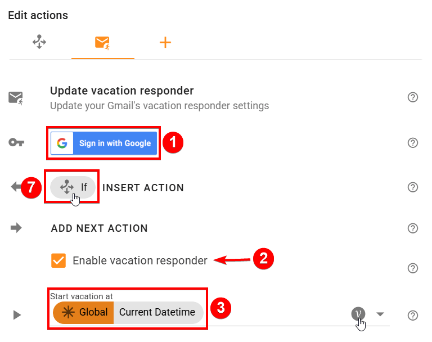Click the Global Current Datetime variable chip
Screen dimensions: 432x342
(128, 312)
